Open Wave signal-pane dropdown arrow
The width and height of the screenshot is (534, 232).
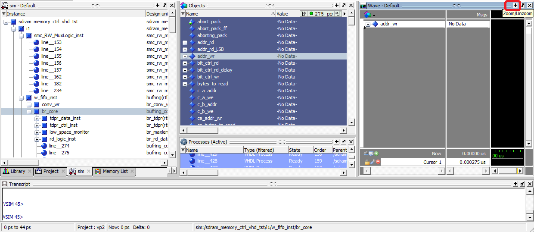coord(374,15)
